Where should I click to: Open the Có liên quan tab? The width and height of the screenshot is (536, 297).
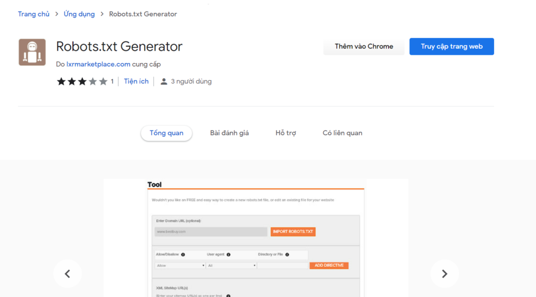342,133
